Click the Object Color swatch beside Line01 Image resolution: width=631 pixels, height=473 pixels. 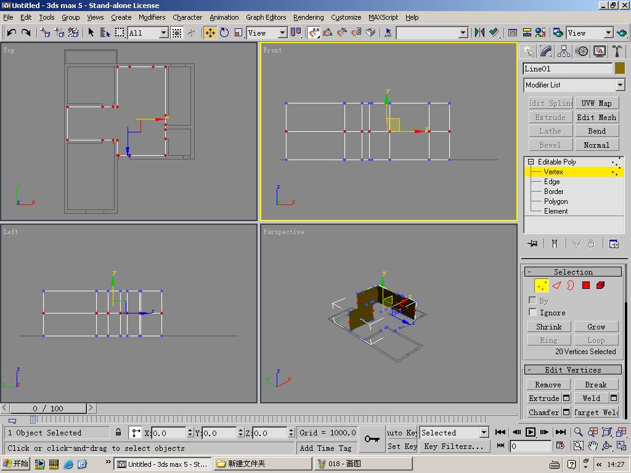point(620,68)
